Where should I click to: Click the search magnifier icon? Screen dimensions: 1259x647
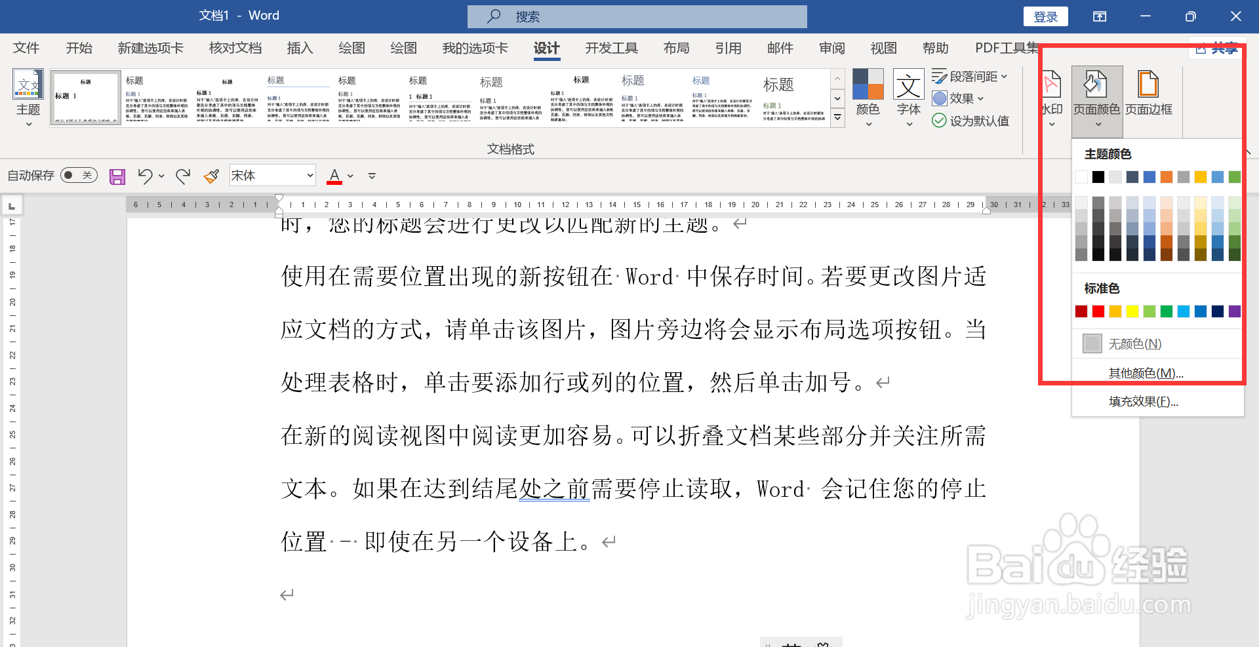[494, 16]
